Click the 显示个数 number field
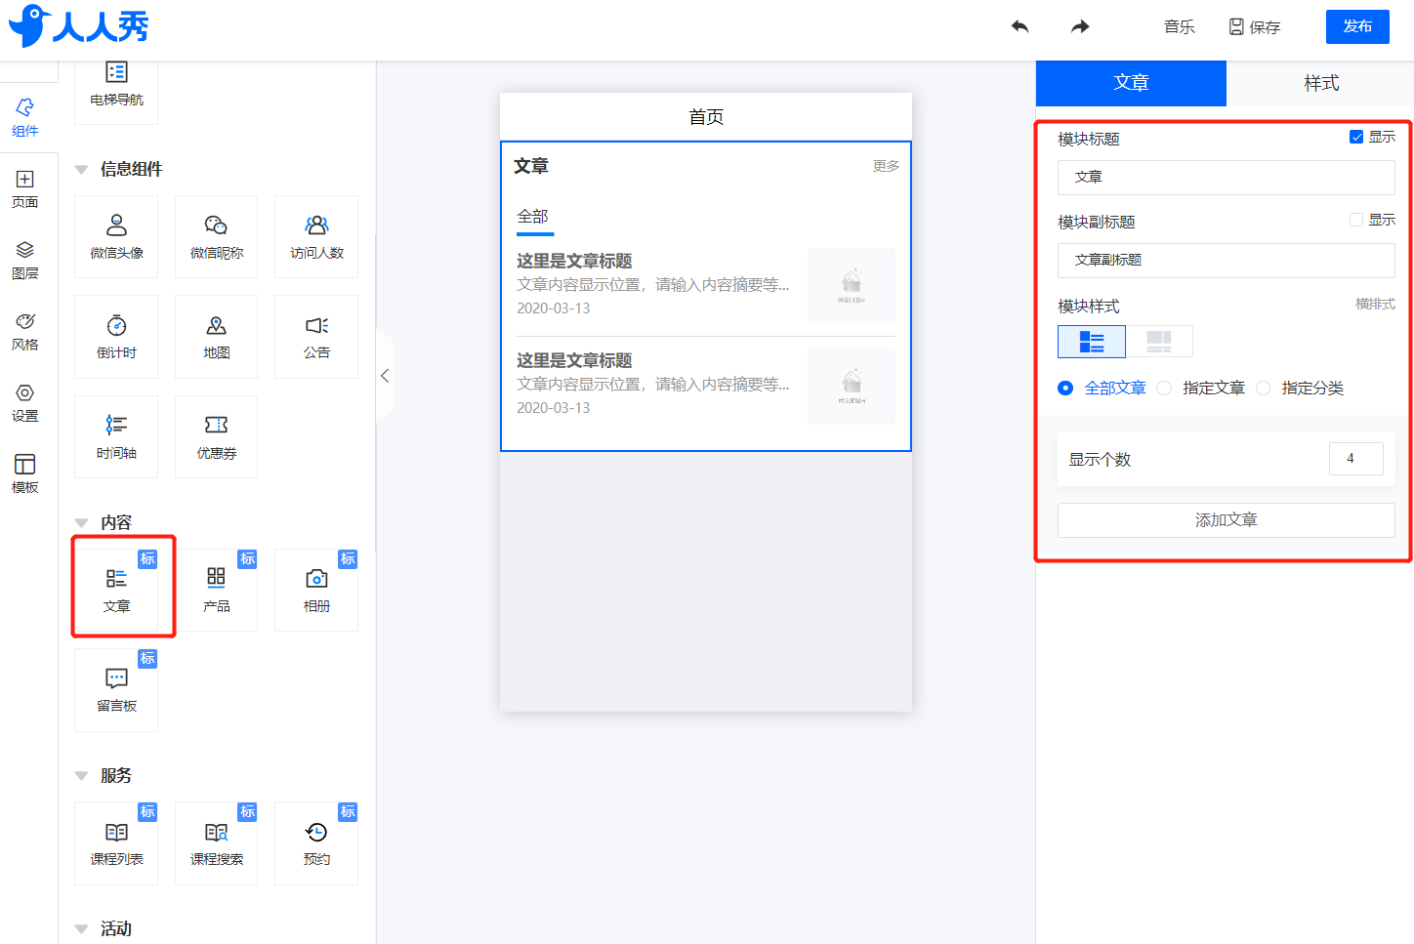This screenshot has height=944, width=1414. [1355, 459]
